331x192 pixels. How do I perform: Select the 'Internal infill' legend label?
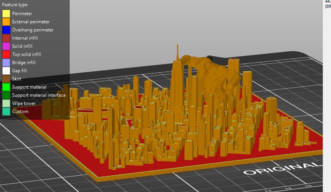tap(25, 38)
